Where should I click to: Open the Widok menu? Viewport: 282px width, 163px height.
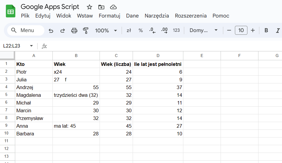tap(64, 16)
